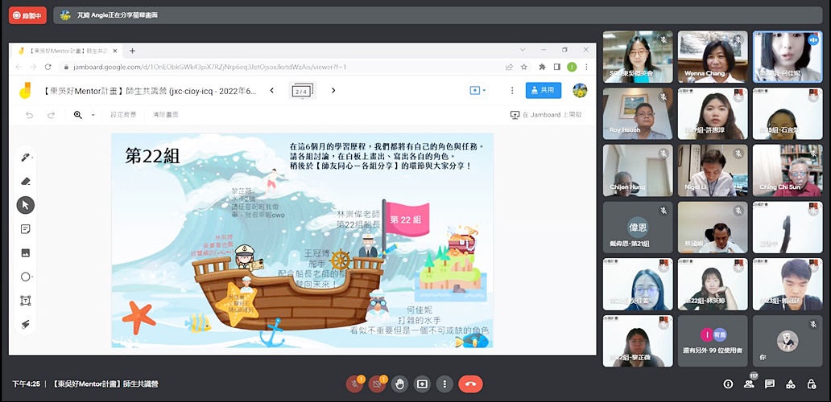Toggle the raise hand button
The width and height of the screenshot is (831, 402).
click(x=399, y=384)
